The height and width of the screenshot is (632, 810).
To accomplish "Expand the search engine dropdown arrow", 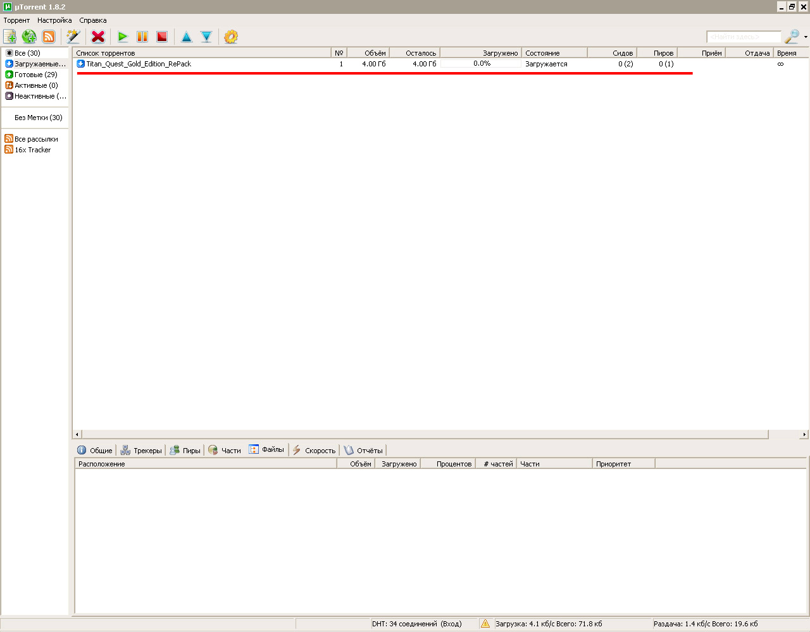I will [805, 37].
